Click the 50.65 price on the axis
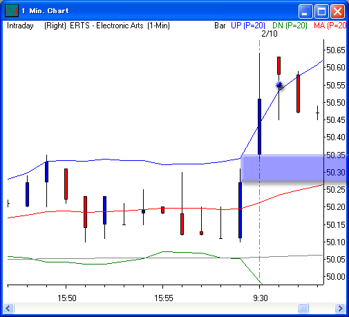This screenshot has width=349, height=317. point(336,50)
